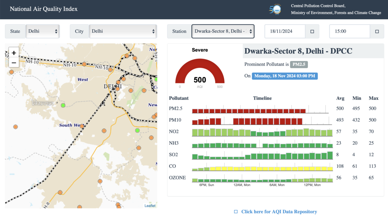Click the CPCB 50 years logo

pos(275,9)
